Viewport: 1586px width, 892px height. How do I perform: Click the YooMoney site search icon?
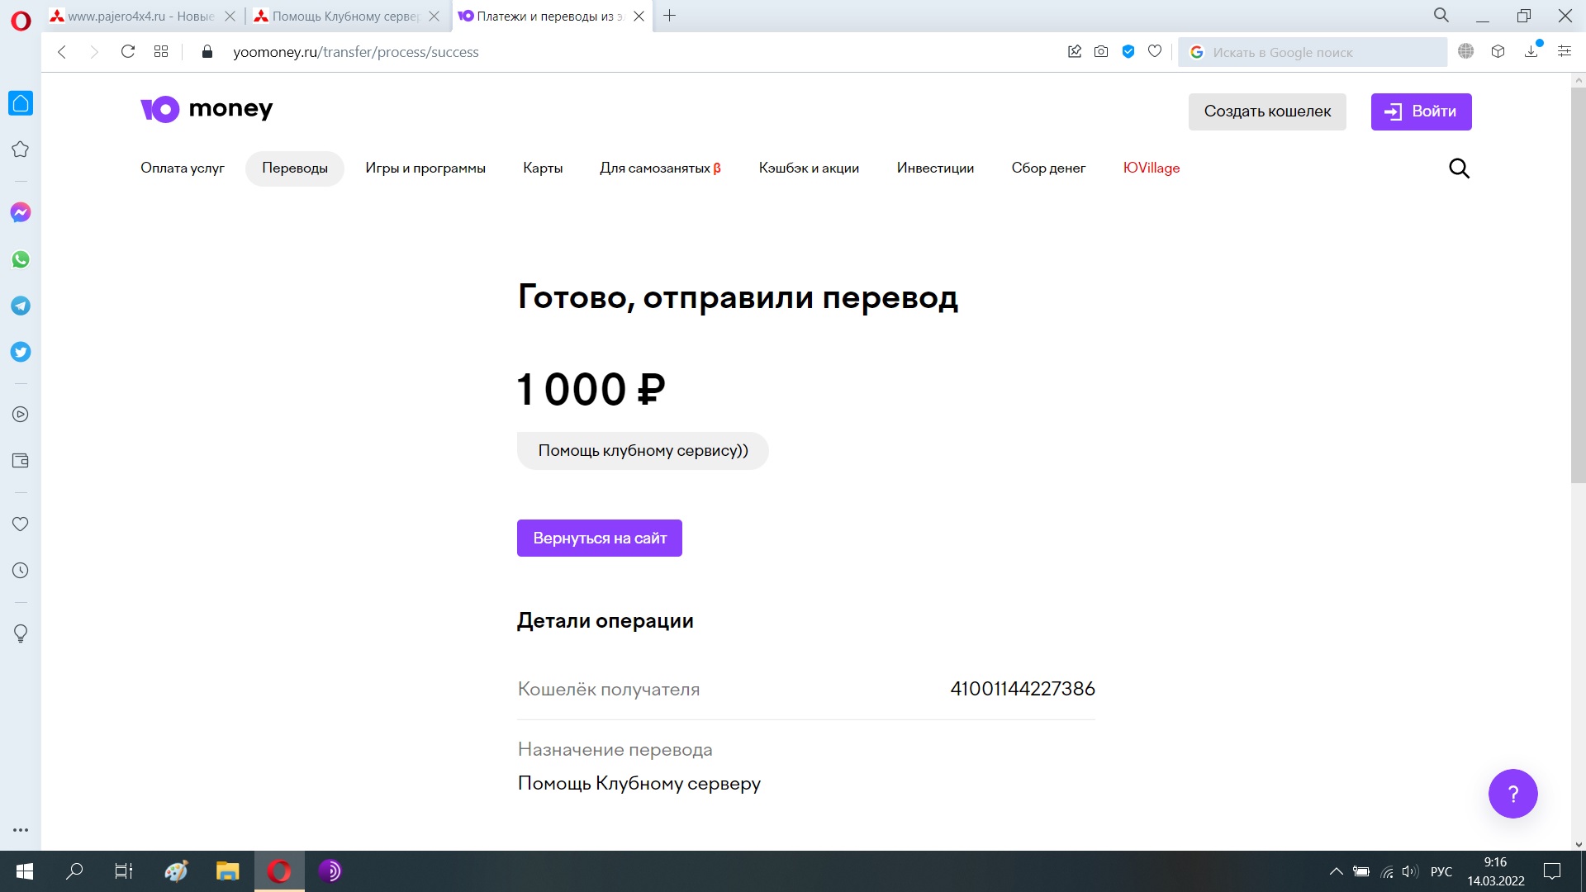1459,168
